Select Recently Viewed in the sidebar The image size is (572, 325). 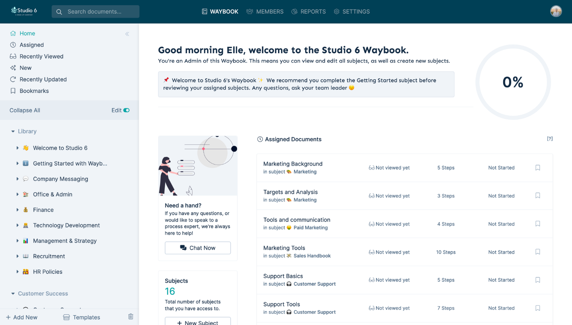(41, 56)
